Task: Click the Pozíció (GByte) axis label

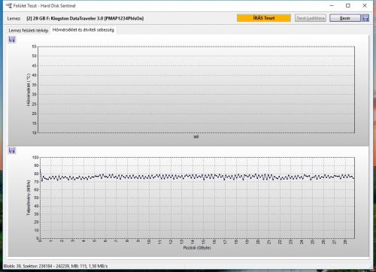Action: [x=197, y=248]
